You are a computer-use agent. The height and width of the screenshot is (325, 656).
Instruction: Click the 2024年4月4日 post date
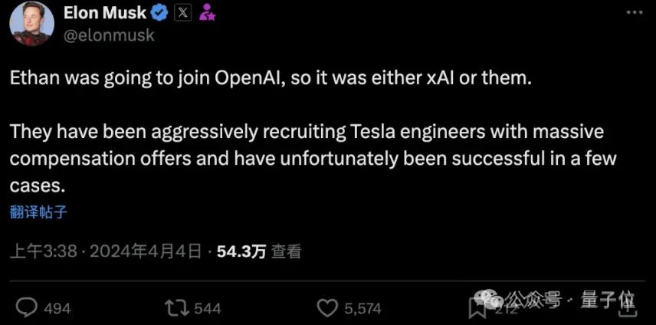145,251
